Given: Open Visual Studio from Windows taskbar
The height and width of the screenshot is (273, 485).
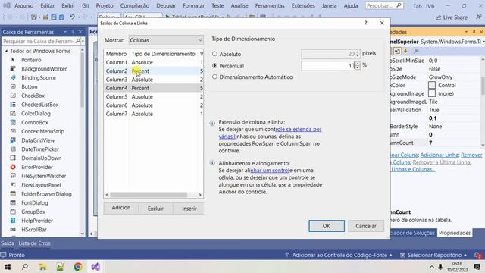Looking at the screenshot, I should pyautogui.click(x=95, y=267).
